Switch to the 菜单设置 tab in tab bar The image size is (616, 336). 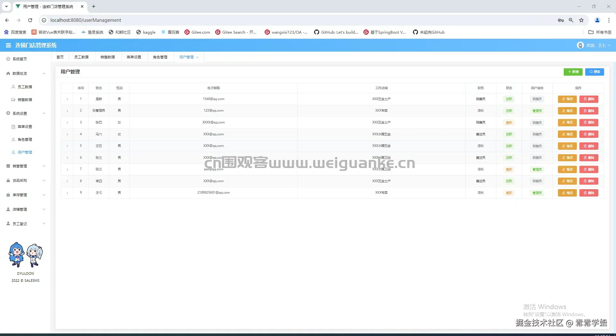134,57
